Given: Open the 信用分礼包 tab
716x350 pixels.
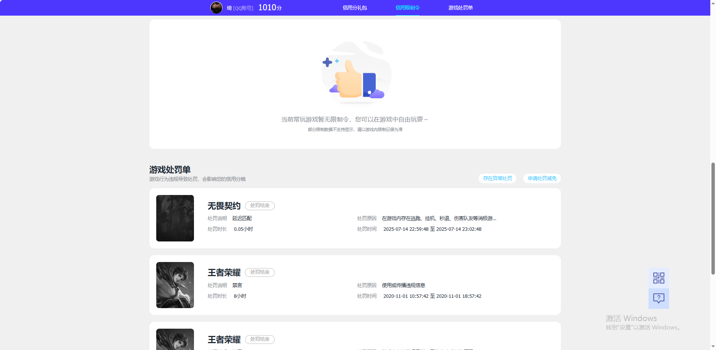Looking at the screenshot, I should (355, 8).
